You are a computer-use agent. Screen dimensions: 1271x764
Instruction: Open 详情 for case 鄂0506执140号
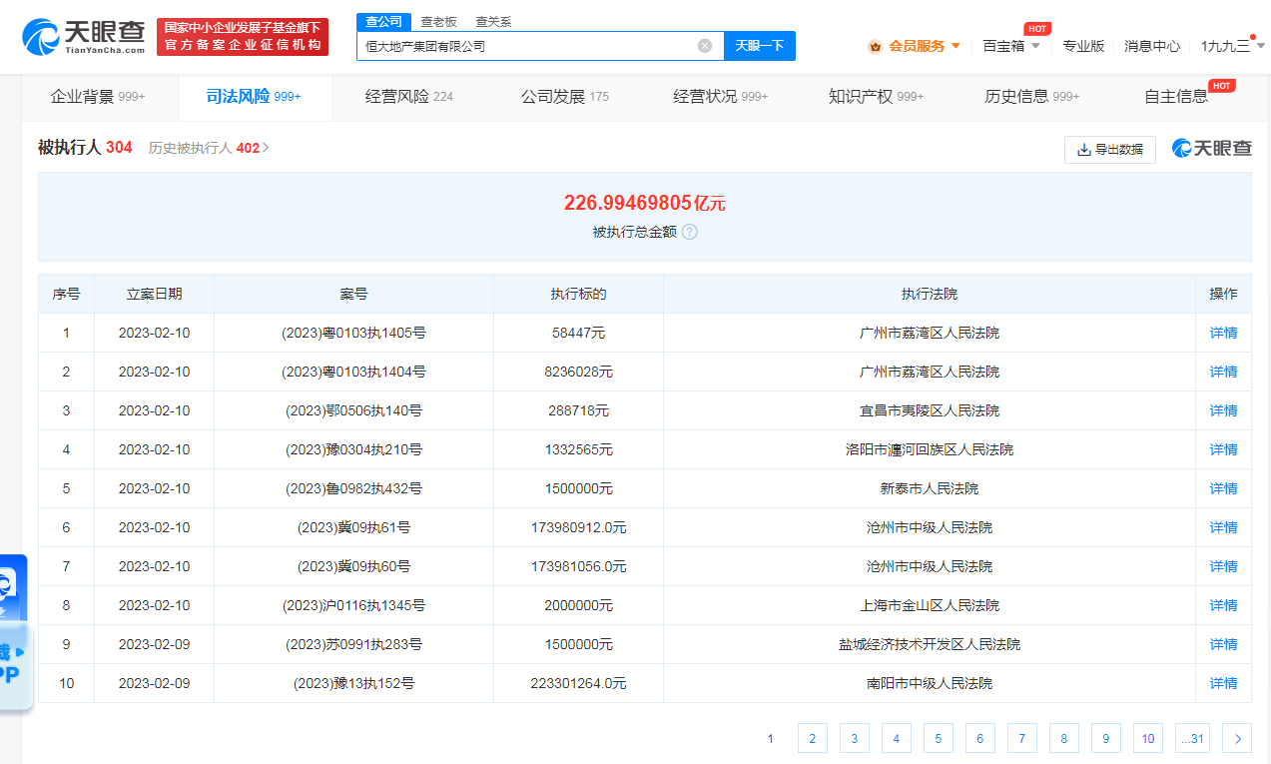(1223, 410)
